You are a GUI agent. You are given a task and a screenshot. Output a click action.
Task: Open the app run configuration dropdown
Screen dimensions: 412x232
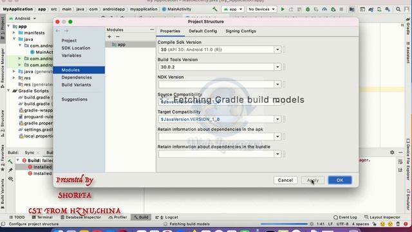click(233, 9)
